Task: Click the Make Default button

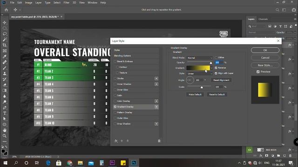Action: coord(195,95)
